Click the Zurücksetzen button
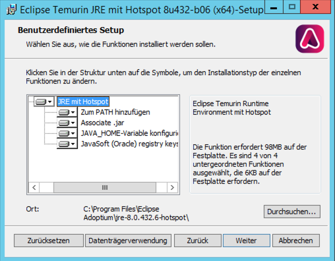 [x=49, y=241]
